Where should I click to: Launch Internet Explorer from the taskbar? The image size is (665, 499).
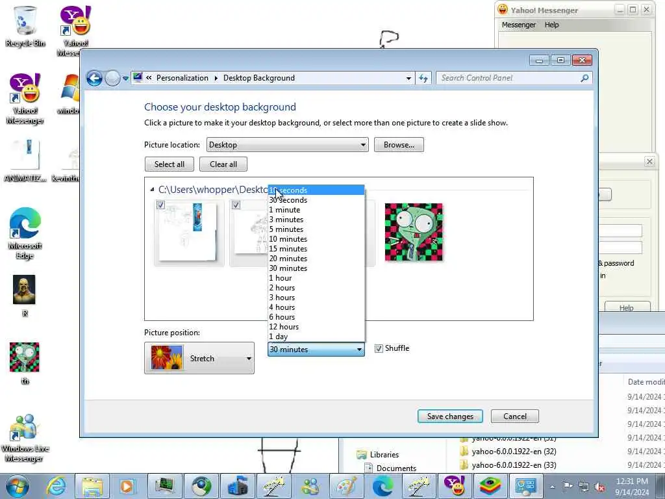pyautogui.click(x=56, y=486)
